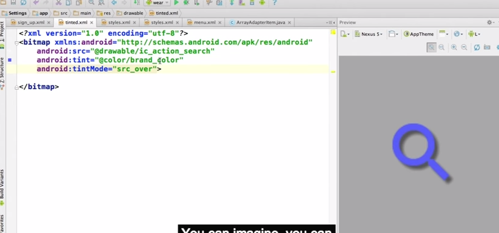Viewport: 499px width, 233px height.
Task: Close the menu.xml tab
Action: tap(220, 22)
